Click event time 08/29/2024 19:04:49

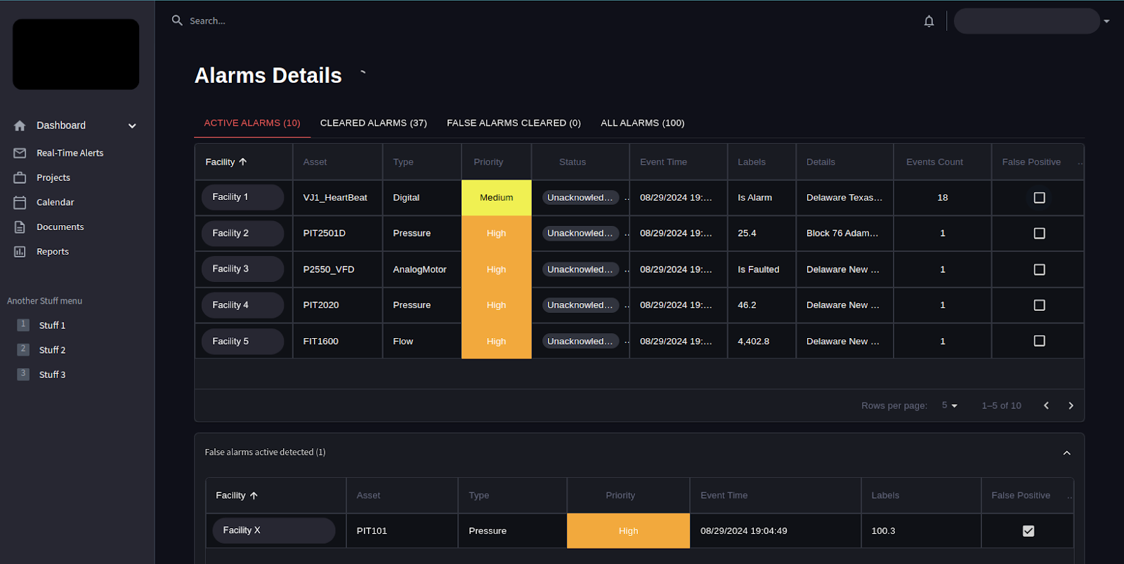(x=743, y=531)
